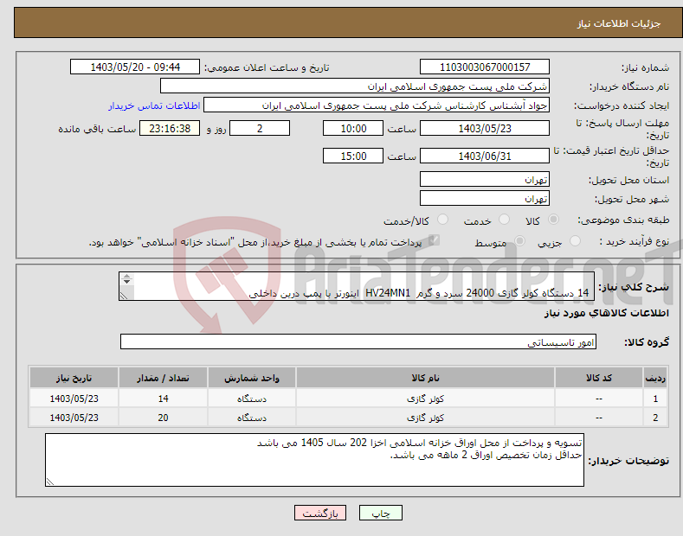
Task: Click the چاپ print button
Action: (x=381, y=513)
